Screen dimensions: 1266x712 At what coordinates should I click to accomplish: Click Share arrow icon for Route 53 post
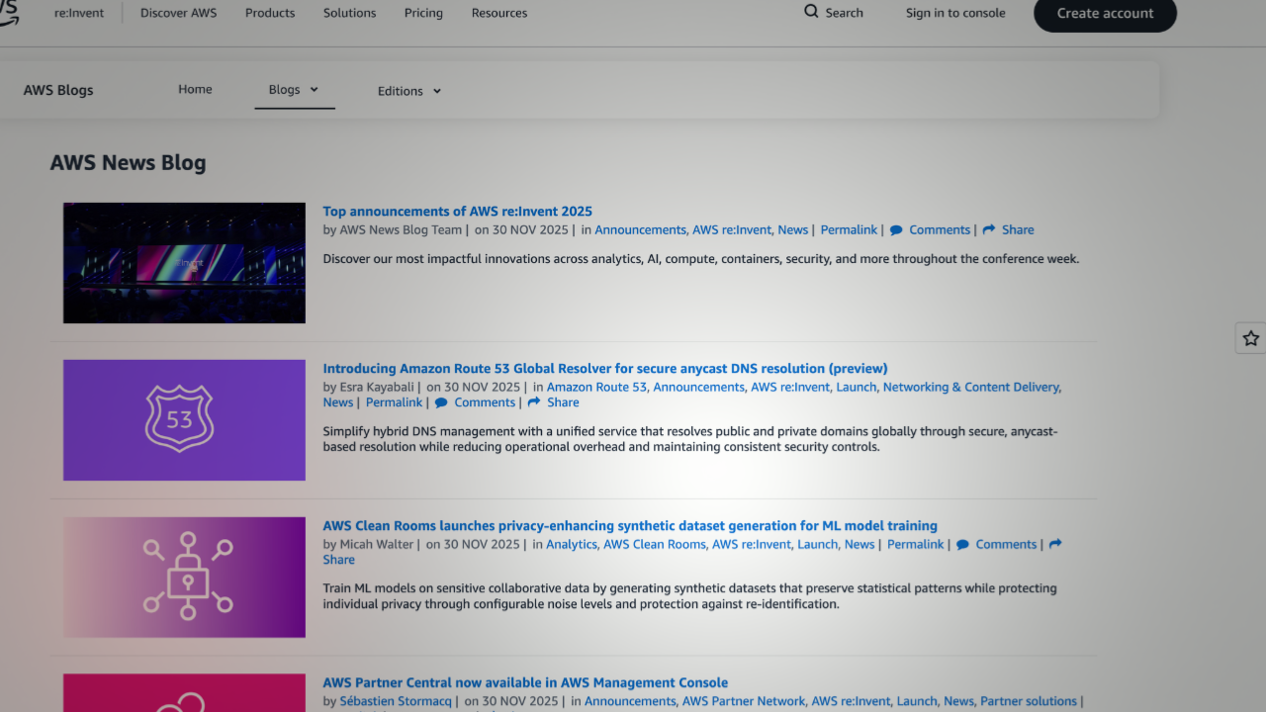tap(534, 403)
